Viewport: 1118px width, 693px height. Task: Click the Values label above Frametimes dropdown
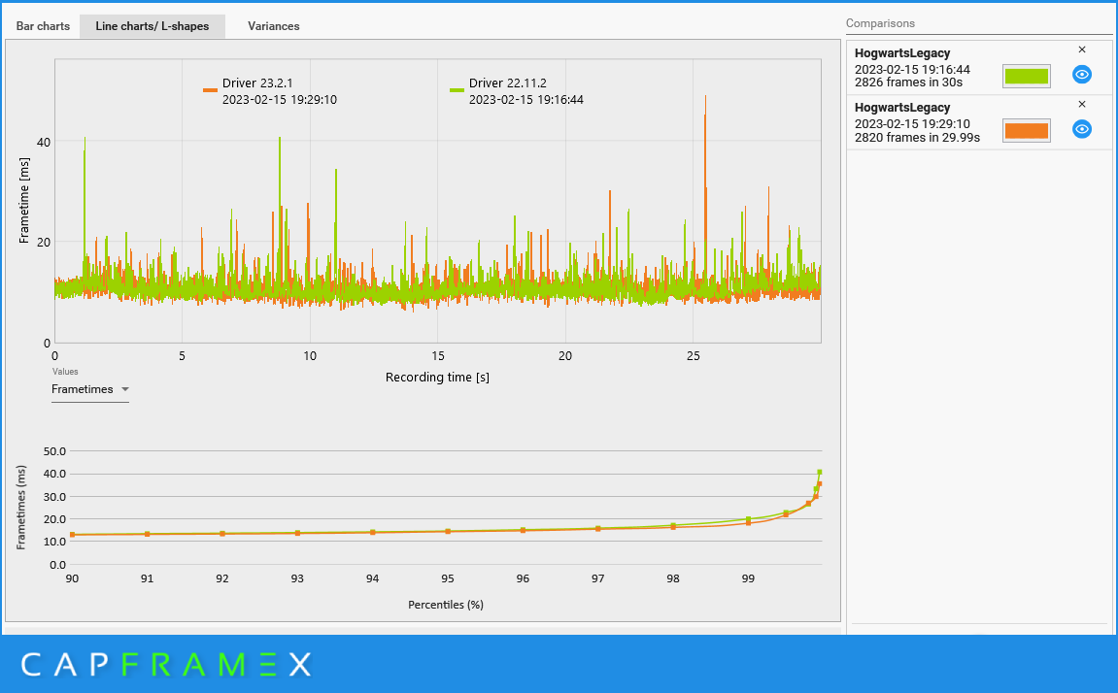(x=65, y=372)
